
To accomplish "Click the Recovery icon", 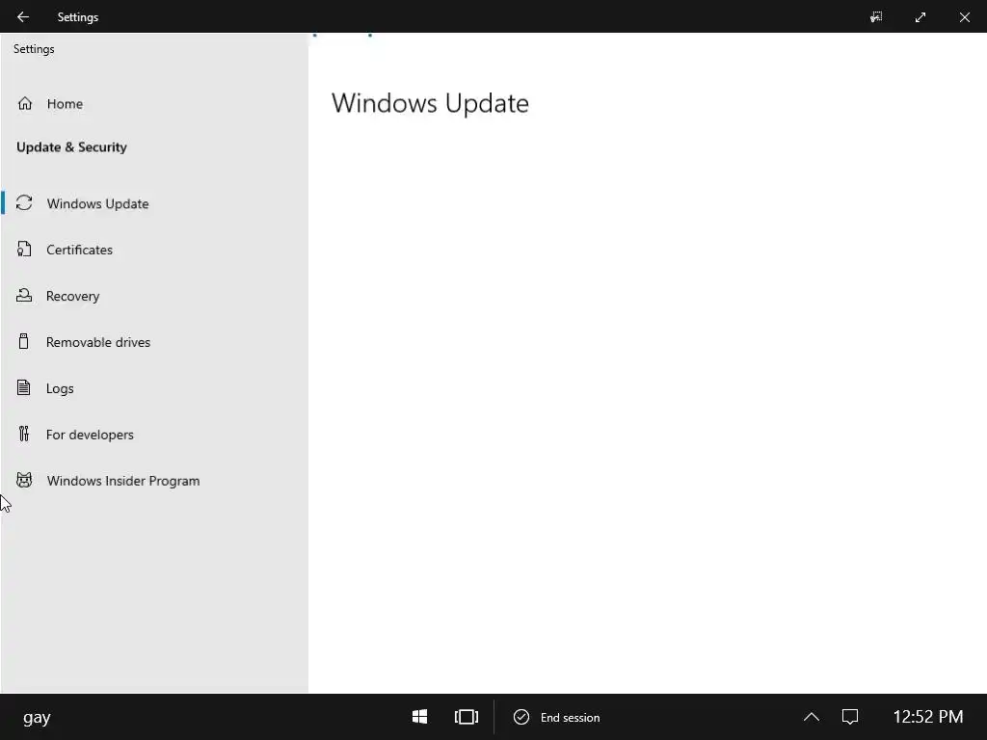I will tap(24, 295).
